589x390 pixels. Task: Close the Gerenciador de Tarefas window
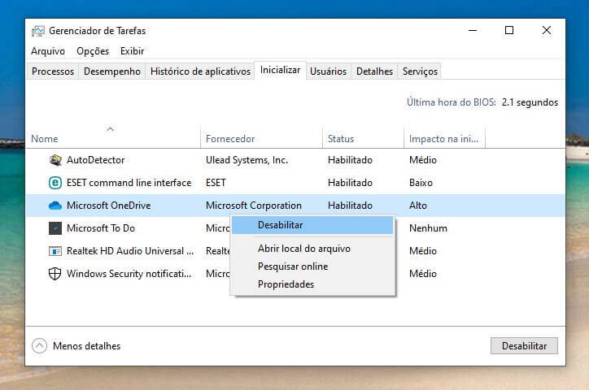click(x=547, y=30)
